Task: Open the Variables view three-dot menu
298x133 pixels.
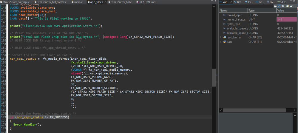Action: click(295, 6)
